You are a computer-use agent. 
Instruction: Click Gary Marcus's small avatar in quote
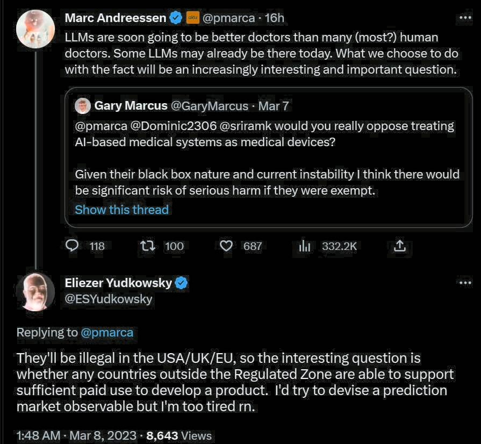[82, 106]
